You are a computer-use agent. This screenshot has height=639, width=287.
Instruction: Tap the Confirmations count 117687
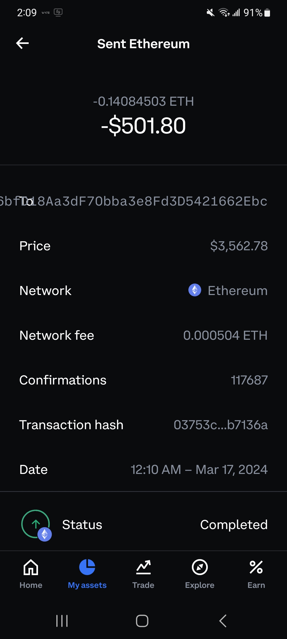click(x=249, y=380)
